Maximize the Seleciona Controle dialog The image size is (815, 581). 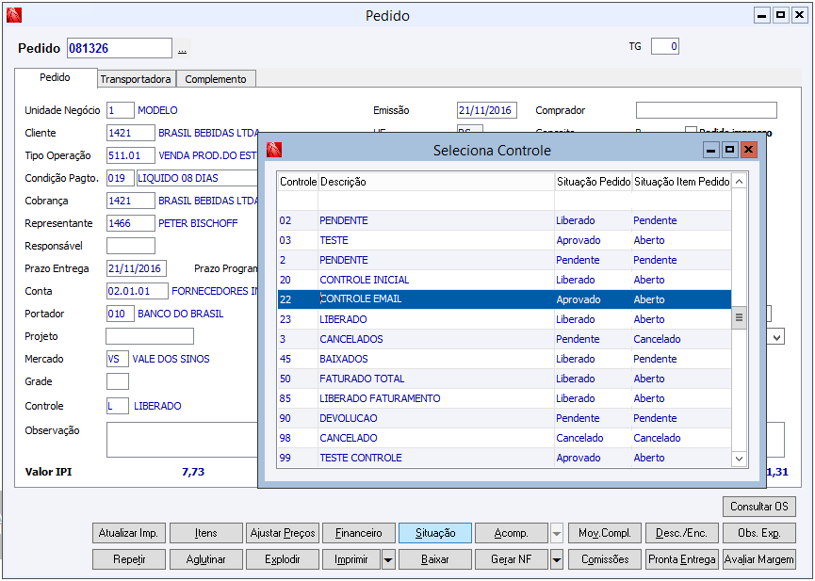click(x=730, y=150)
